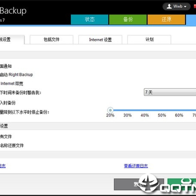Image resolution: width=196 pixels, height=196 pixels.
Task: Click the 30% label under the slider
Action: coord(127,115)
